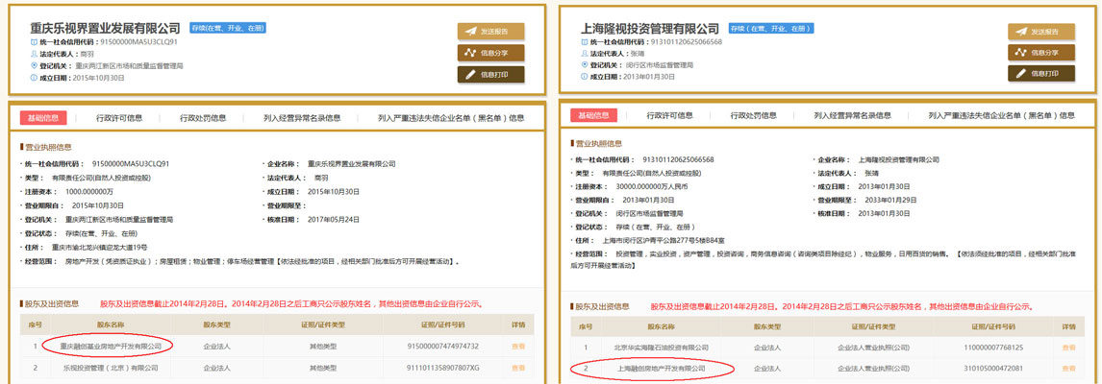View details for shareholder 上海融创房地产开发有限公司
Viewport: 1102px width, 384px height.
point(1068,368)
